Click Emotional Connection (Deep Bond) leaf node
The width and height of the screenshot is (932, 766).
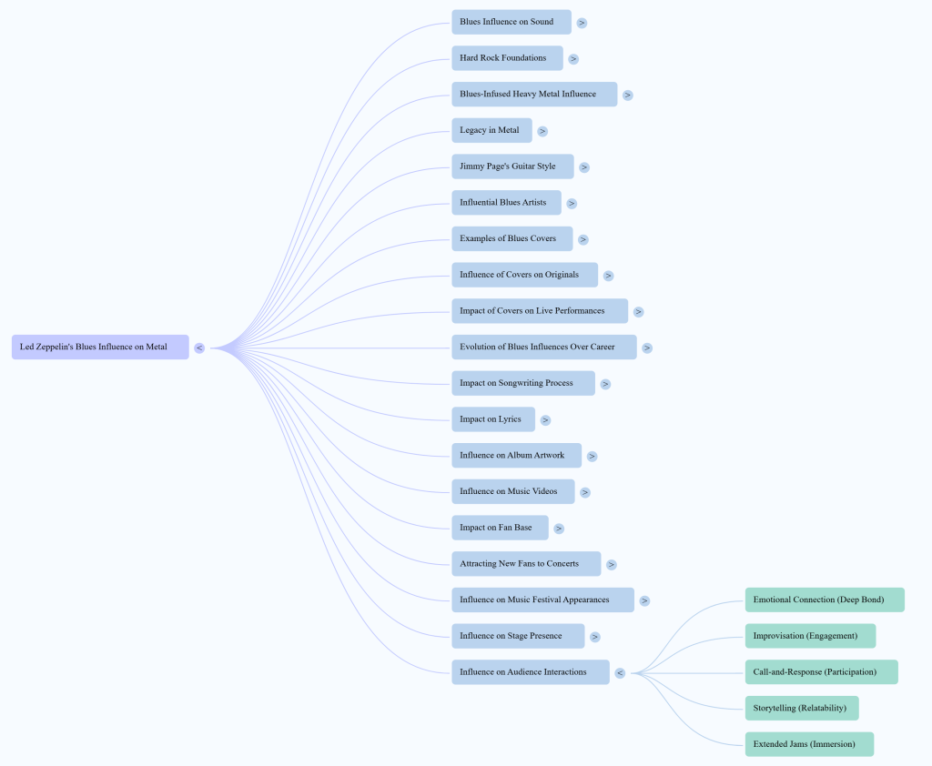click(825, 600)
